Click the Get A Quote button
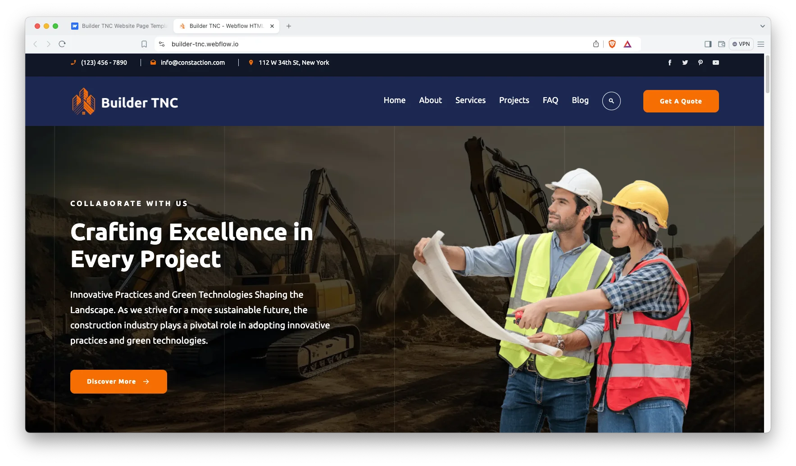 (x=681, y=101)
